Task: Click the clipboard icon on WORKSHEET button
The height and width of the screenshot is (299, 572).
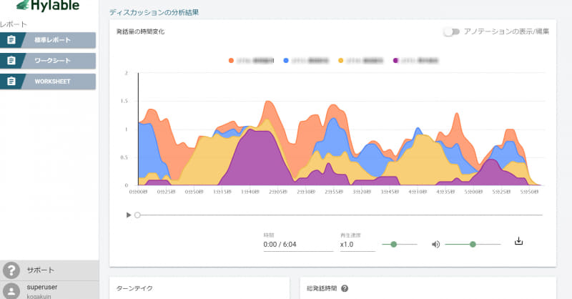Action: coord(11,82)
